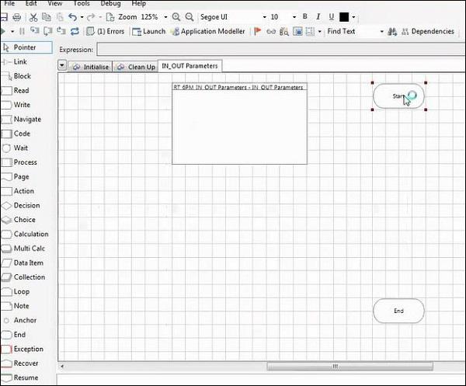Open the Debug menu
Viewport: 466px width, 386px height.
tap(110, 3)
